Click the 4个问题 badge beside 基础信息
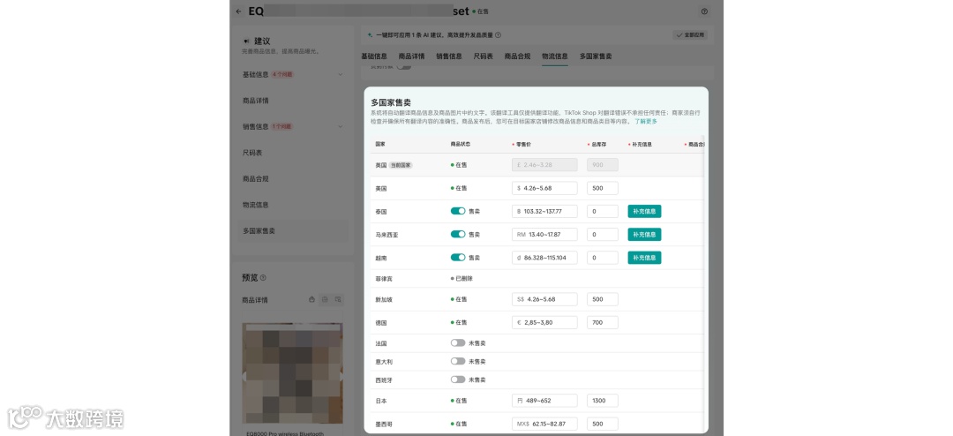 282,75
